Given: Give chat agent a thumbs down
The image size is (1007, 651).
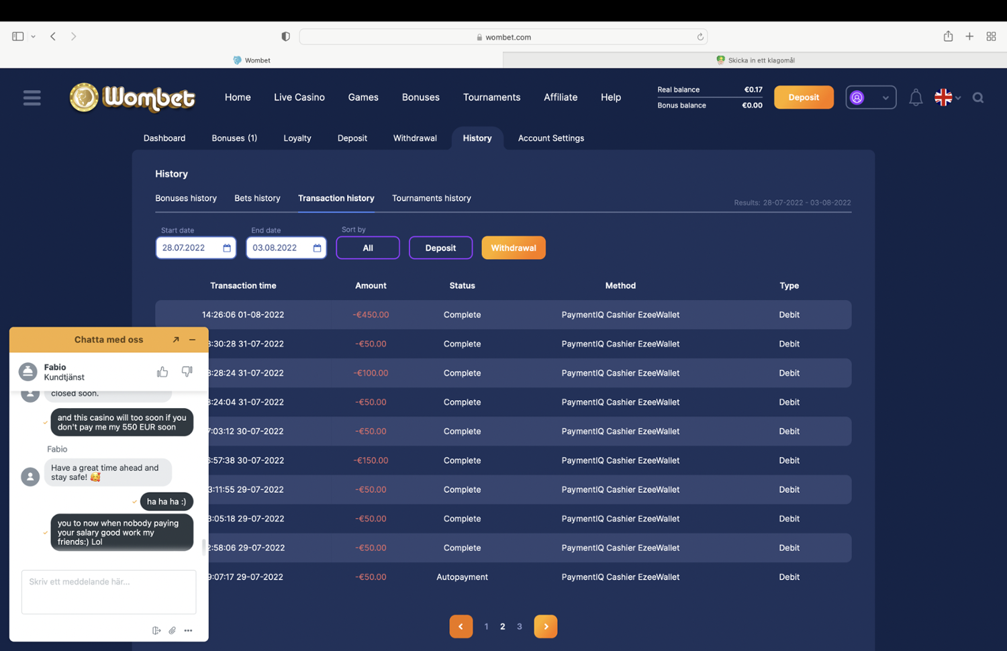Looking at the screenshot, I should tap(187, 372).
